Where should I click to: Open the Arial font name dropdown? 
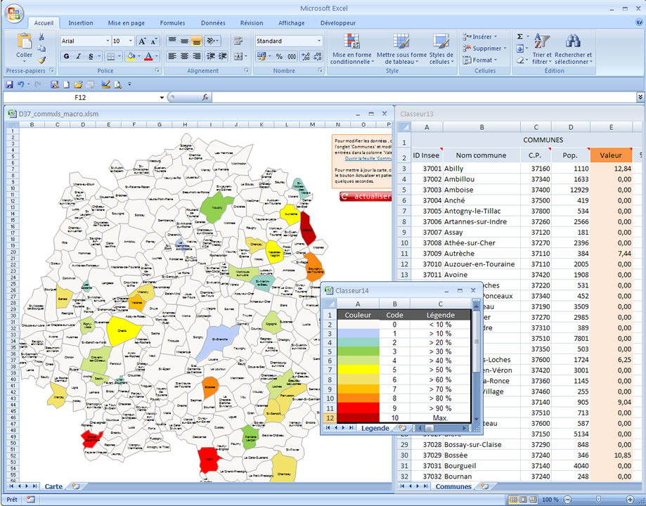point(108,41)
